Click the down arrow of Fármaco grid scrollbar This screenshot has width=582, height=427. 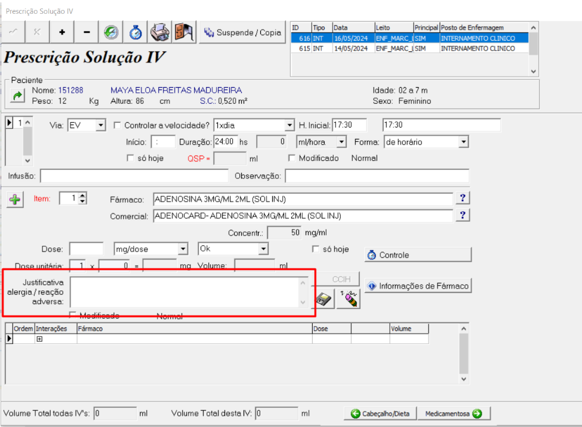(x=464, y=379)
